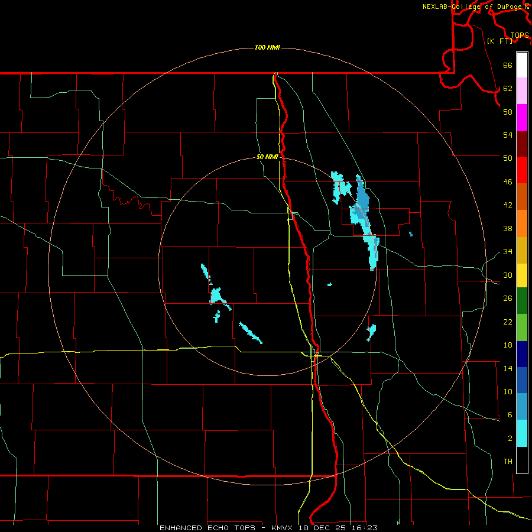The height and width of the screenshot is (532, 532).
Task: Click the 'NEXLAB-College of DuPage' credit text
Action: [473, 7]
